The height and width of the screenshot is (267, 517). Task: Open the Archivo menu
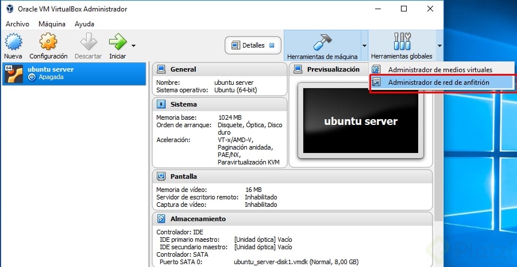(x=17, y=24)
